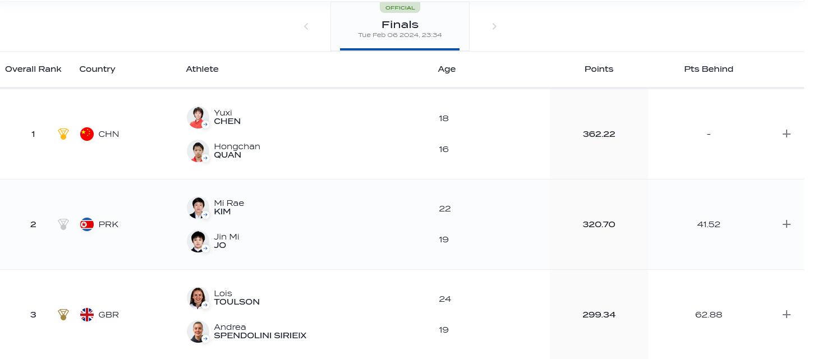Click the Overall Rank column header
The image size is (813, 359).
tap(33, 69)
